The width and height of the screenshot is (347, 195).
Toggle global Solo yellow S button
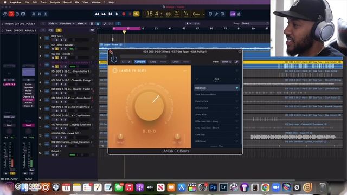[59, 30]
